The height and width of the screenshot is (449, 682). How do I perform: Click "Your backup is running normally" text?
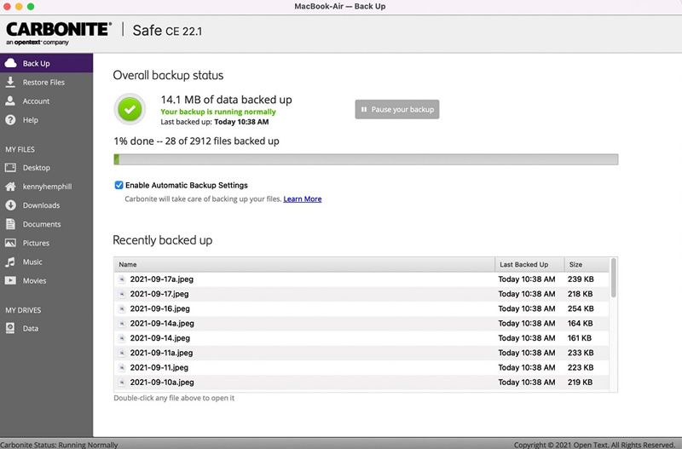pos(218,112)
